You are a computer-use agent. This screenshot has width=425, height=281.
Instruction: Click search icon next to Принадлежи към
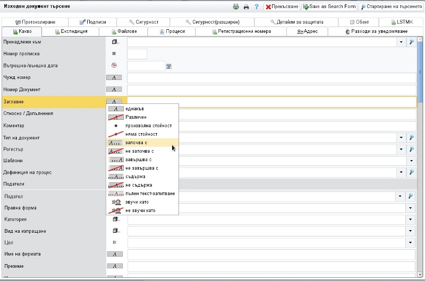coord(411,42)
